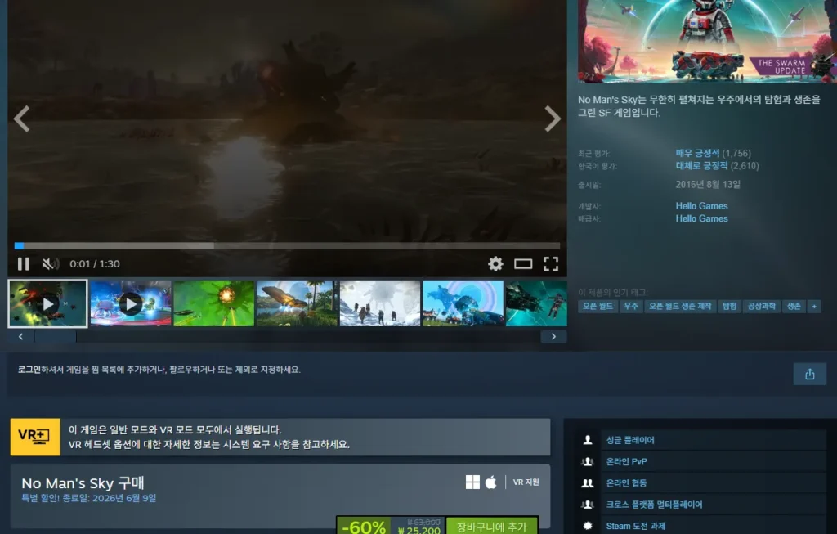Enter fullscreen video mode
The width and height of the screenshot is (837, 534).
551,264
